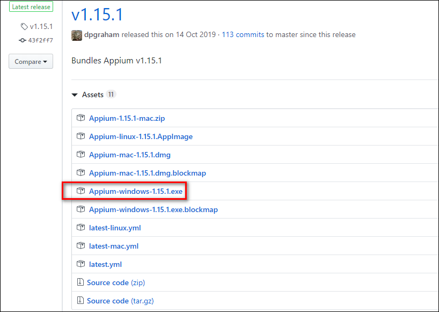
Task: Click the Latest release label
Action: point(31,6)
